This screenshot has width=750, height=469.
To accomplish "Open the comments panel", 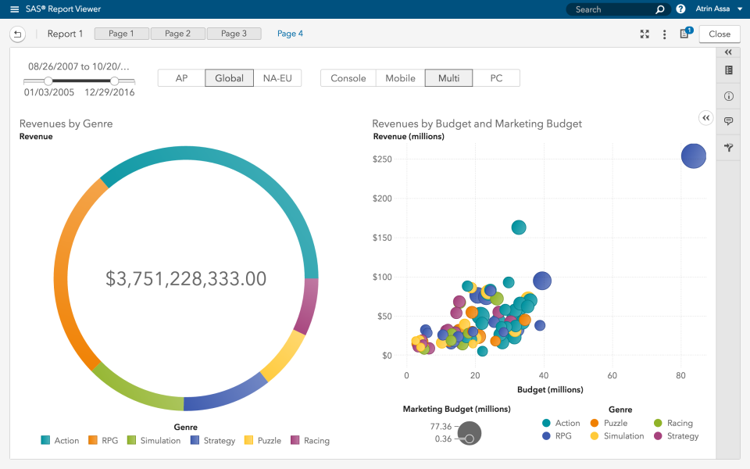I will (728, 121).
